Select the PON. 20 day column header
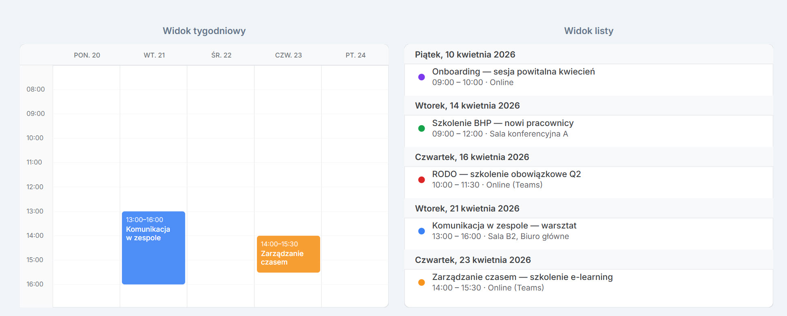This screenshot has height=316, width=787. [87, 55]
